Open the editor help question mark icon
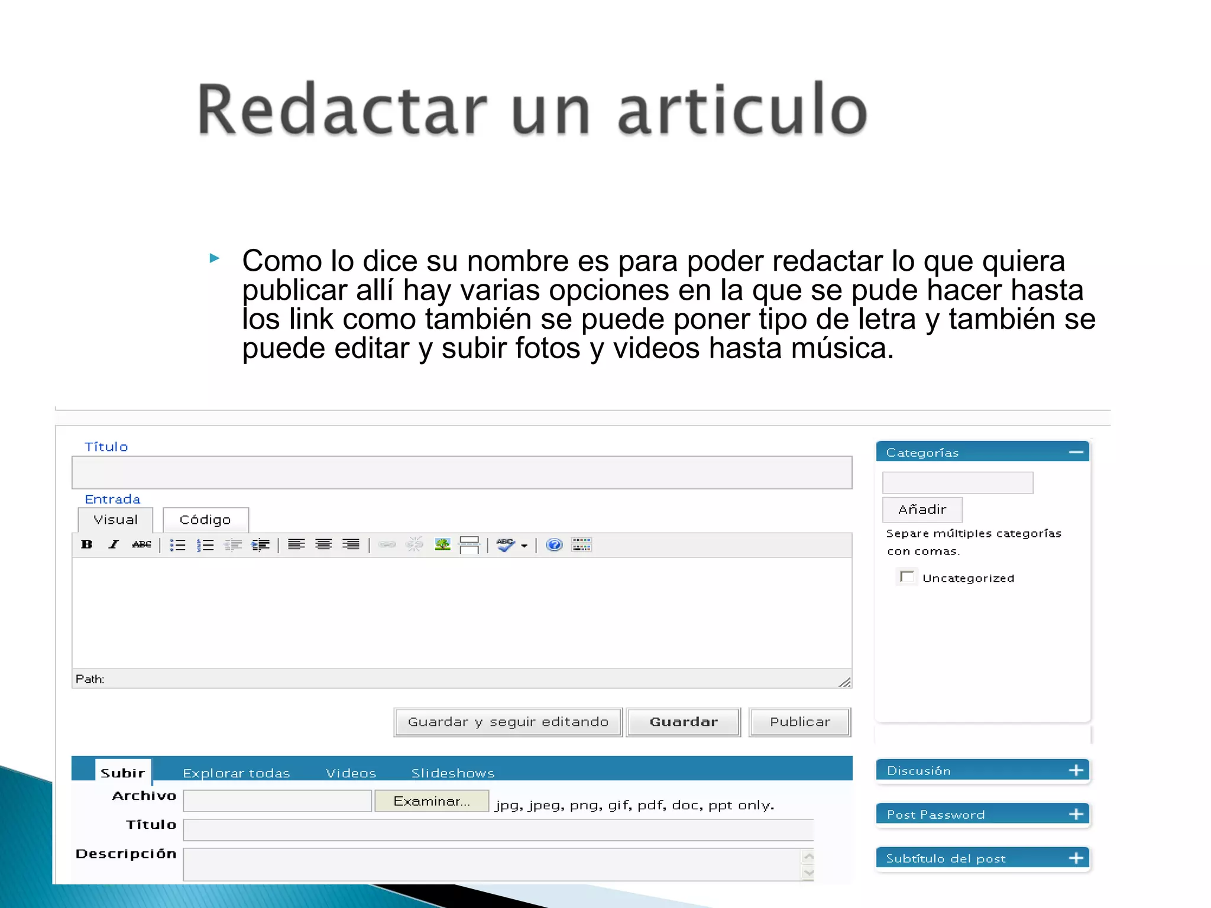The height and width of the screenshot is (908, 1211). 554,544
